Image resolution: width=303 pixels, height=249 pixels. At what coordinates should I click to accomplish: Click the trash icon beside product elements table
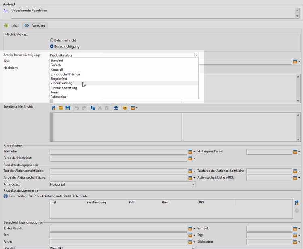tap(297, 210)
